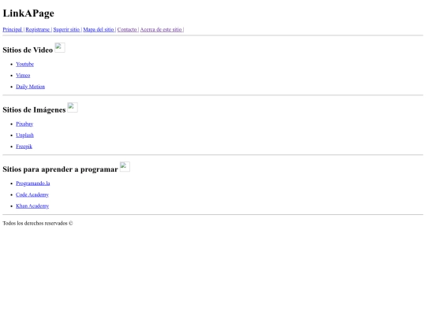This screenshot has height=319, width=426.
Task: Open the Khan Academy link
Action: (32, 206)
